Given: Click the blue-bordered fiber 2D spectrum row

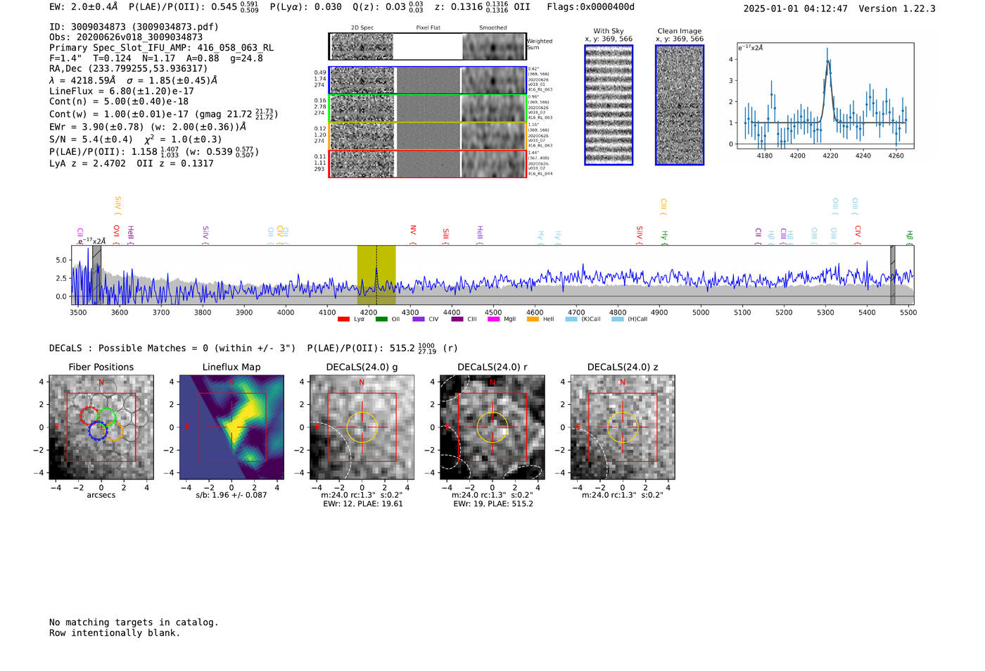Looking at the screenshot, I should click(428, 80).
